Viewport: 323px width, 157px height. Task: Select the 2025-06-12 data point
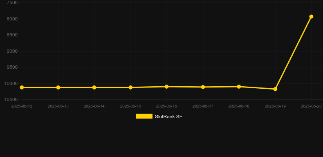point(22,87)
